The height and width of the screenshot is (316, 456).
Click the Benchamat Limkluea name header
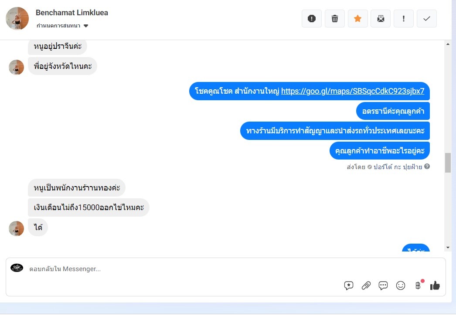pos(72,13)
